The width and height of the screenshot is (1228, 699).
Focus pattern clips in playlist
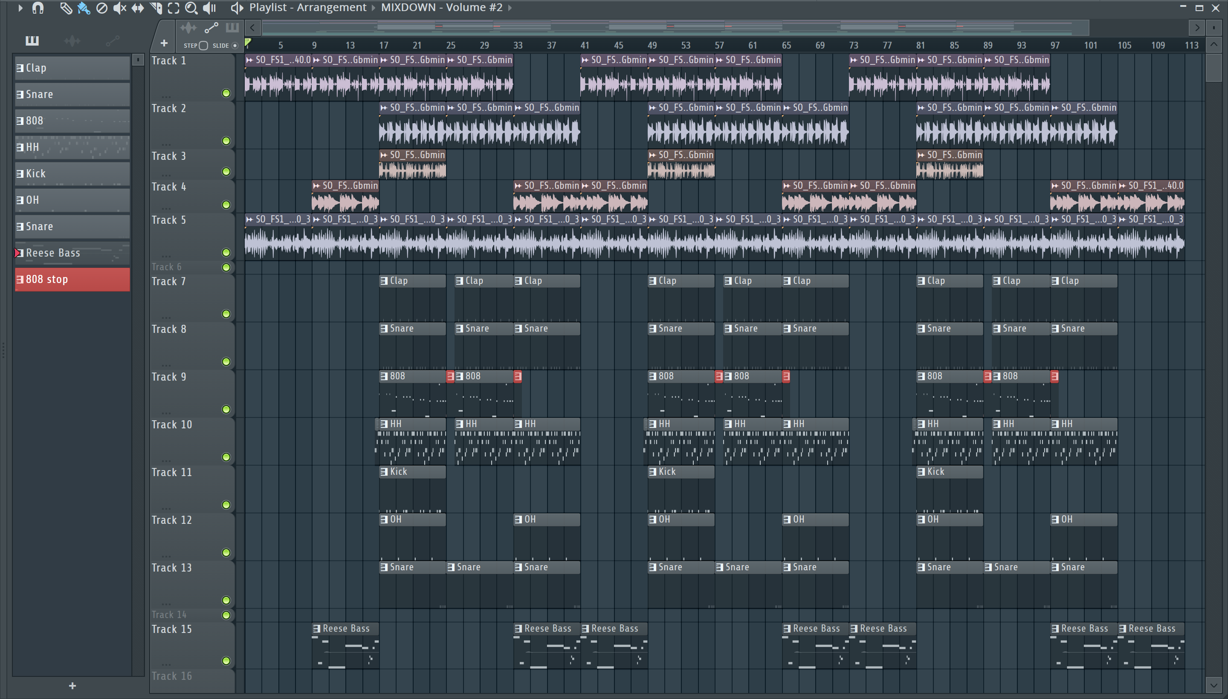pos(232,28)
